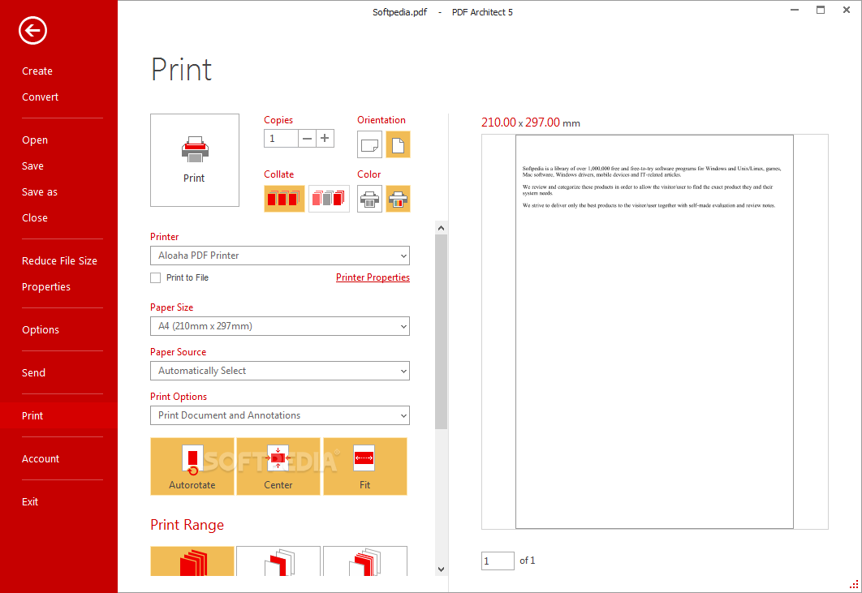Click the preview page number field
The width and height of the screenshot is (862, 593).
(x=498, y=561)
